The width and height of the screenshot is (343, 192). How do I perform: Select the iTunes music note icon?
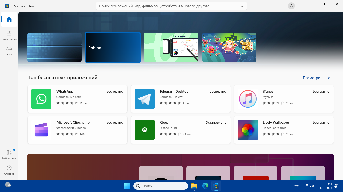coord(248,99)
